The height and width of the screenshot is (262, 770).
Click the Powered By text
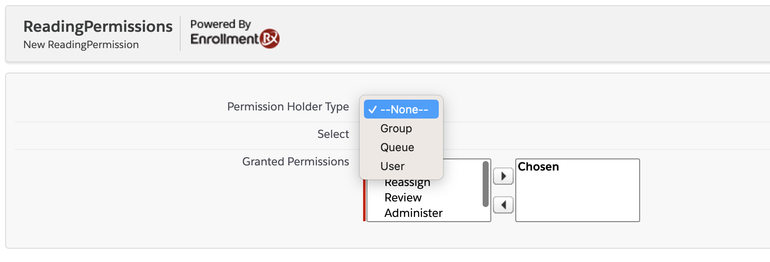pos(220,24)
